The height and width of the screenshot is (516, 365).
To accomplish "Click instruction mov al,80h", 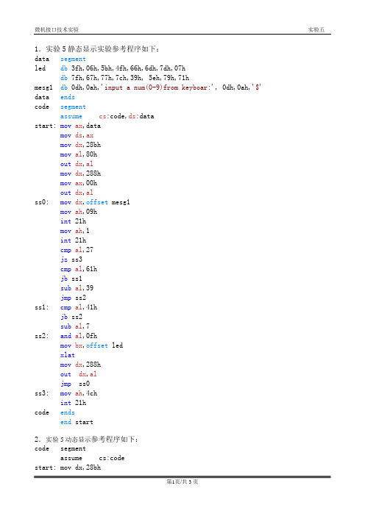I will [x=79, y=154].
